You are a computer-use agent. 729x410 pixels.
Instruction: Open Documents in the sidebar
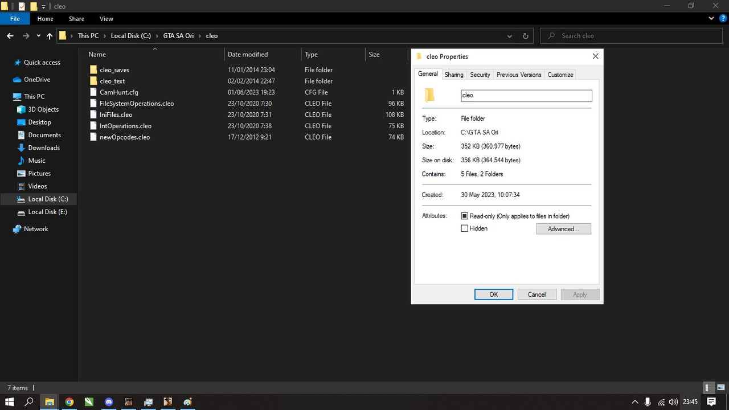pyautogui.click(x=44, y=135)
